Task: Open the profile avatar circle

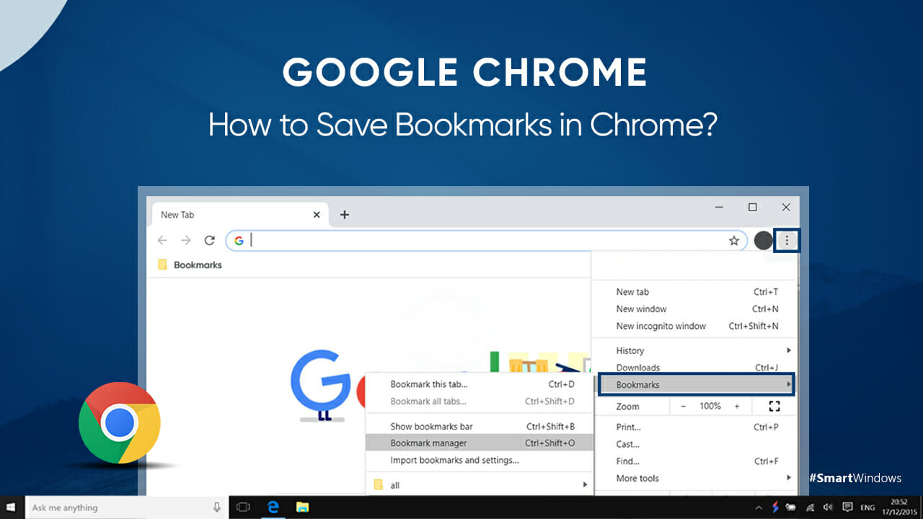Action: 762,240
